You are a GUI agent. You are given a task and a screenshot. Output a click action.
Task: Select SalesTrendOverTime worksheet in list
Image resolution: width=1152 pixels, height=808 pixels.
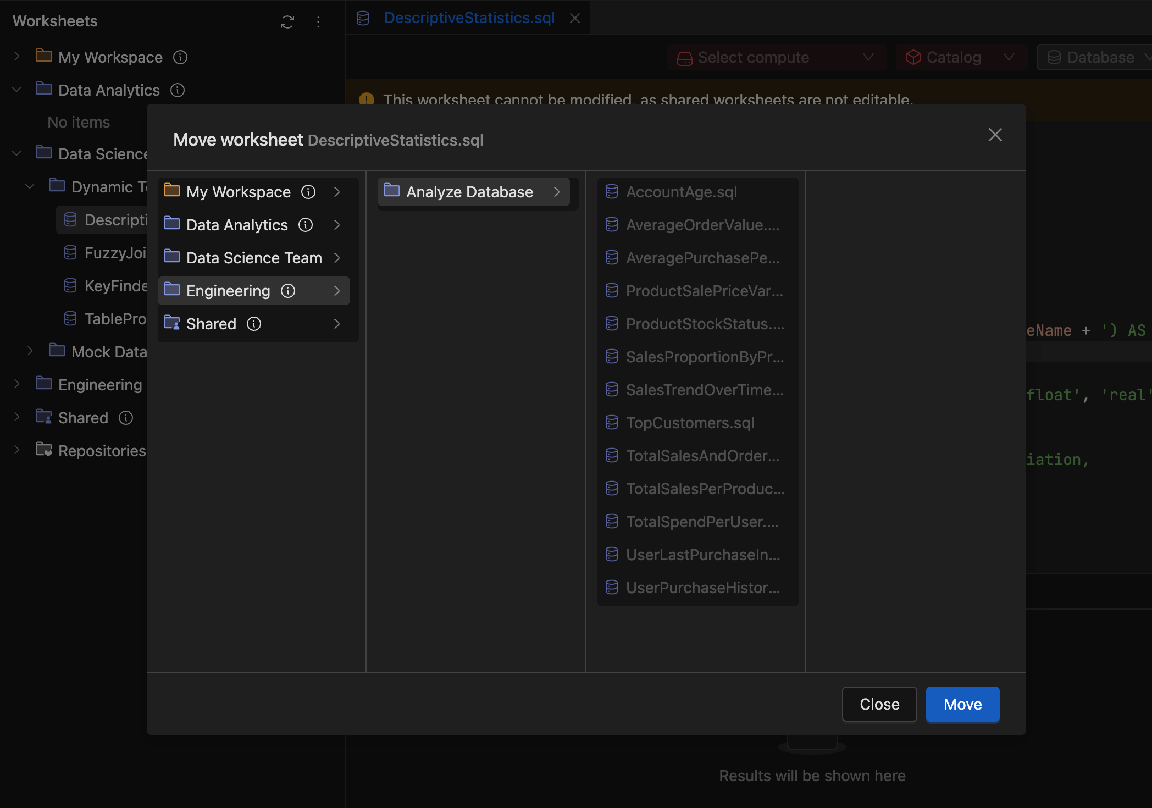694,390
